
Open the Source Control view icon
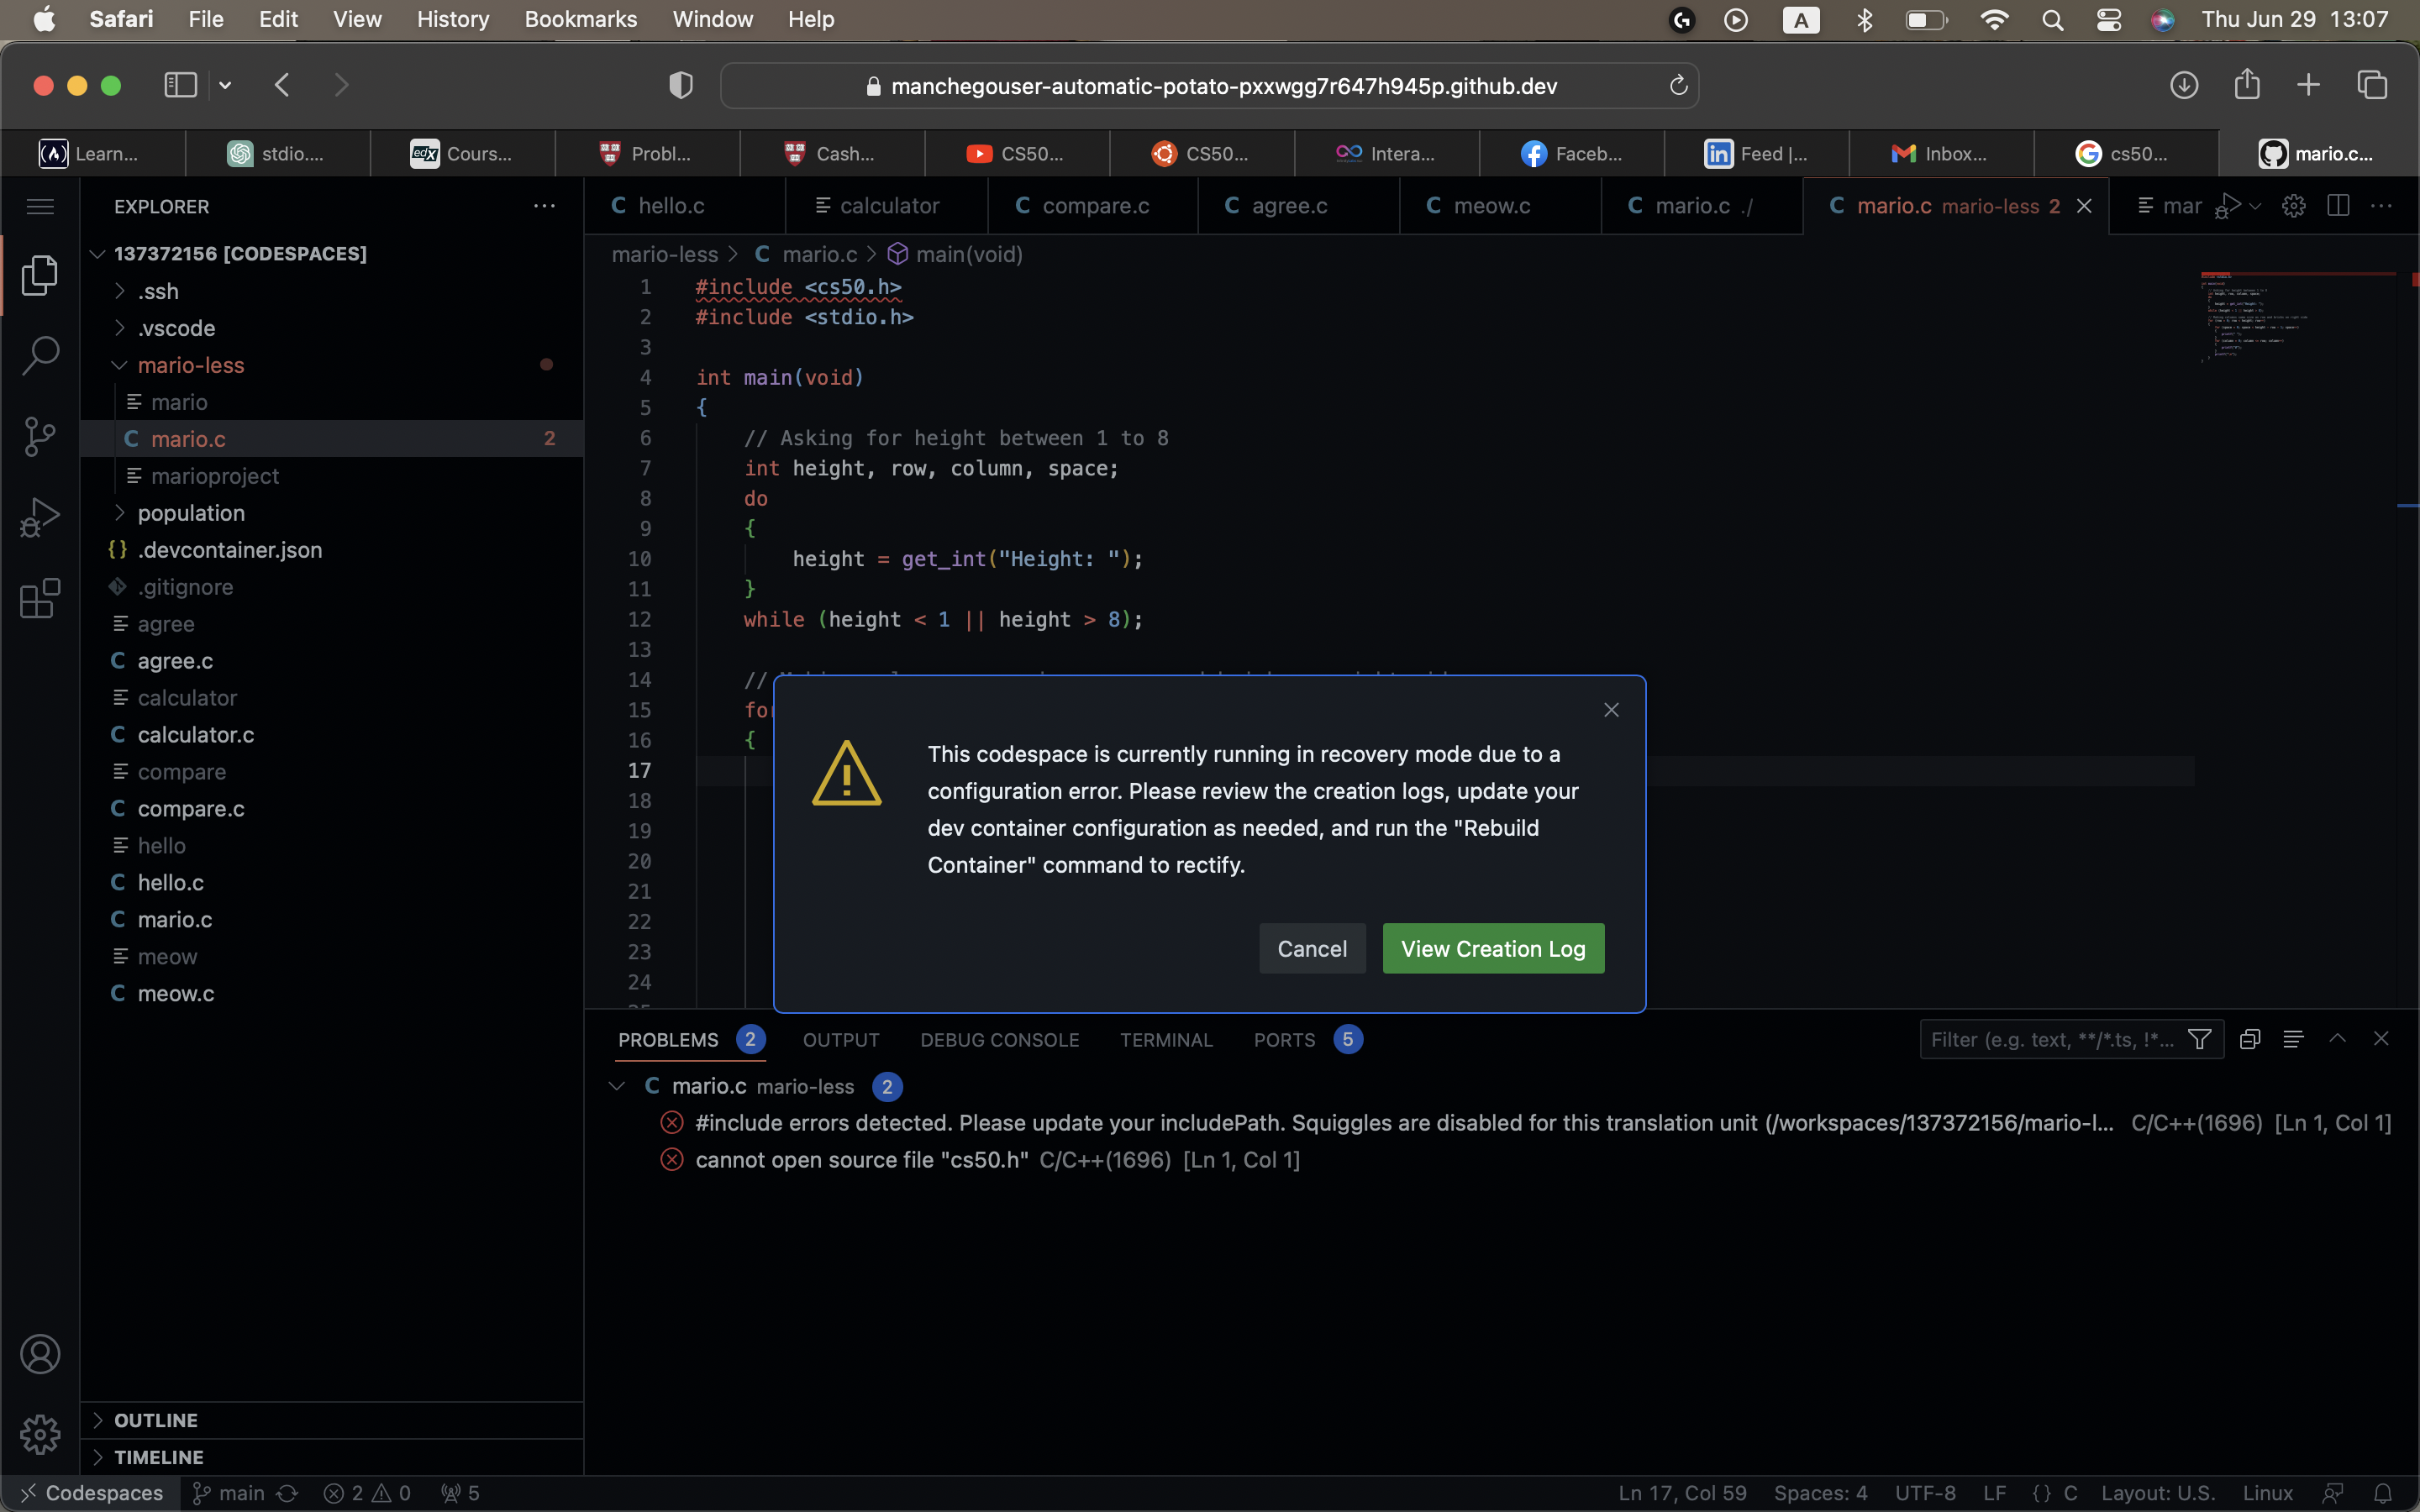40,436
